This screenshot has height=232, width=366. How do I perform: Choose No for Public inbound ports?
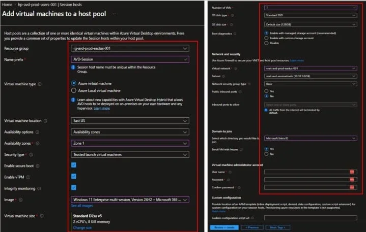(266, 96)
